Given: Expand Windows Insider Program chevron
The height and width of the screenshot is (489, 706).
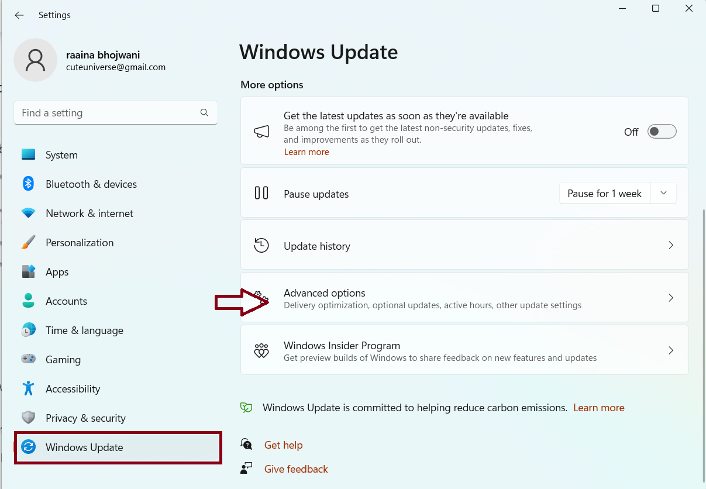Looking at the screenshot, I should point(671,350).
